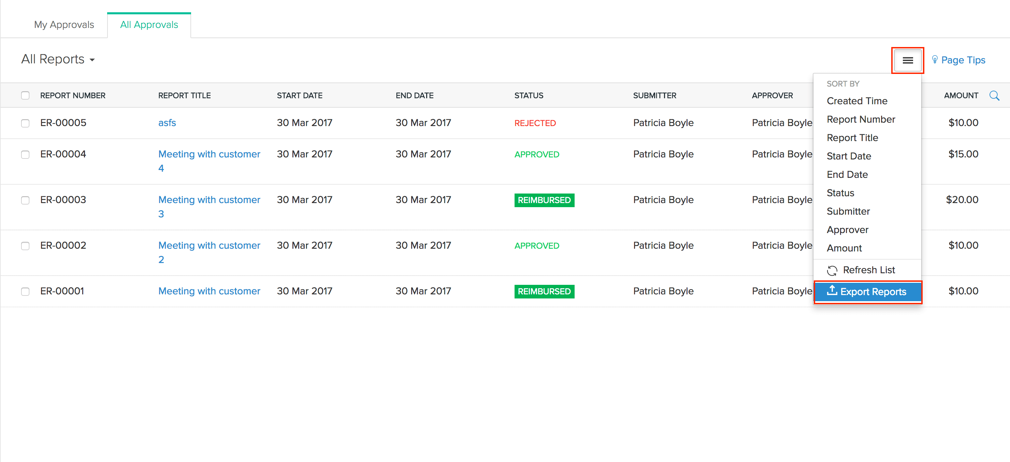The image size is (1010, 462).
Task: Switch to the My Approvals tab
Action: coord(64,24)
